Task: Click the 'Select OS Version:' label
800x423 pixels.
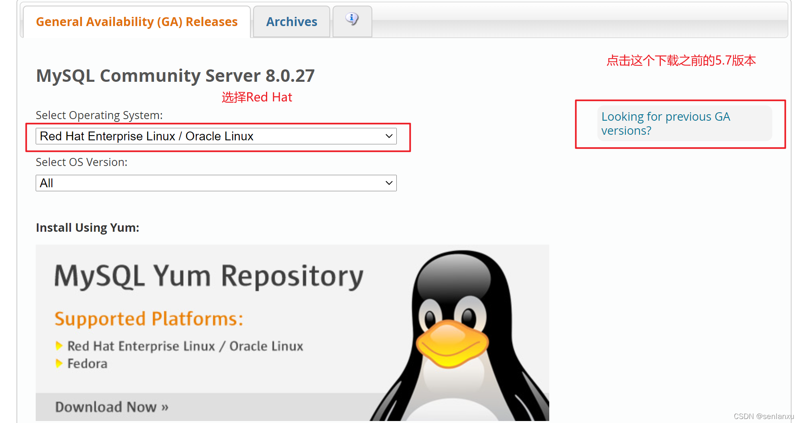Action: pyautogui.click(x=81, y=162)
